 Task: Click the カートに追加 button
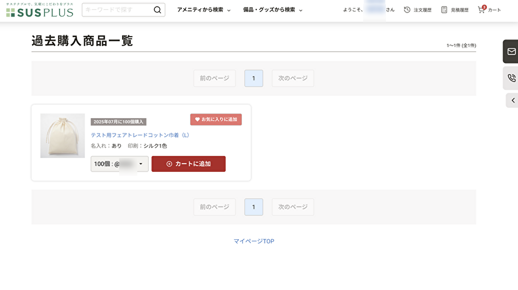189,164
